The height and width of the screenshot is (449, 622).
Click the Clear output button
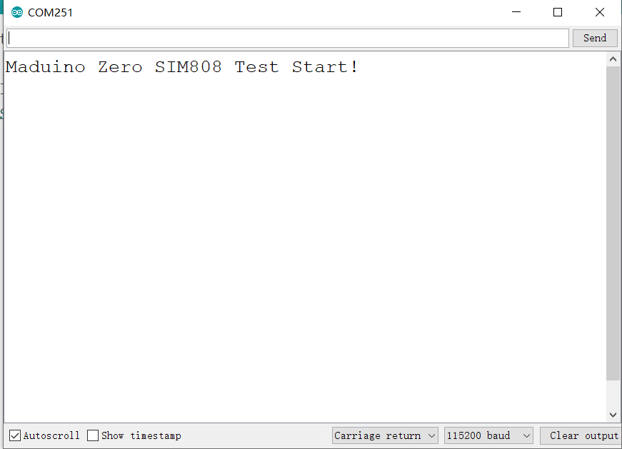point(581,435)
